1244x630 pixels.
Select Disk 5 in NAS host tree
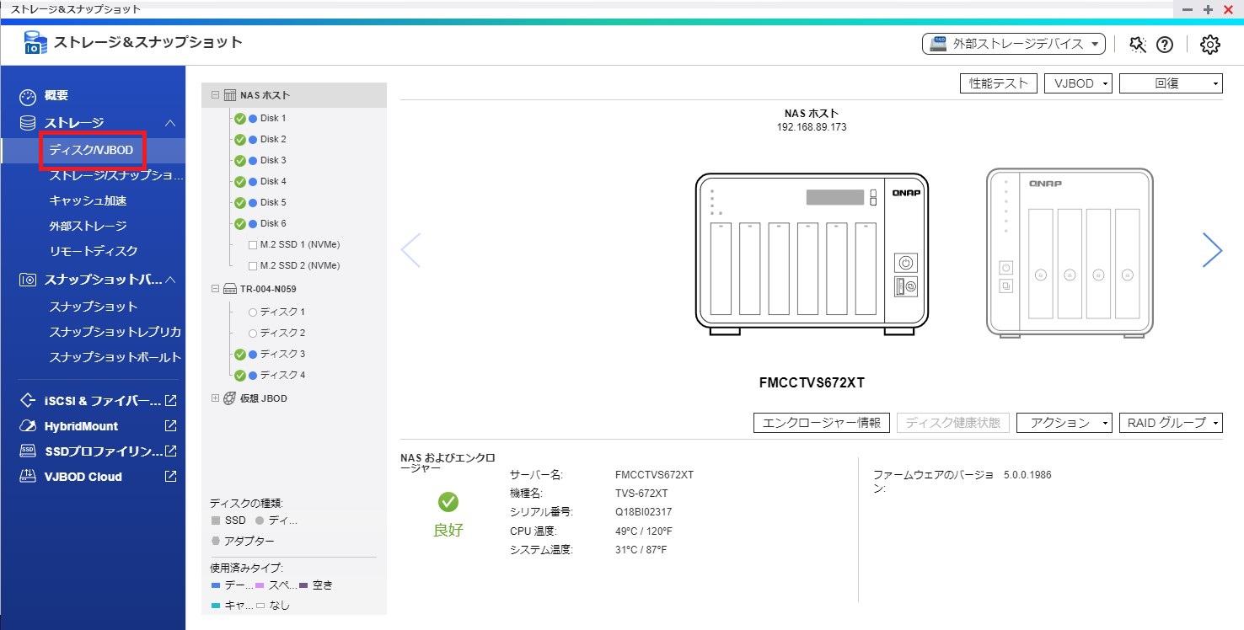(273, 202)
